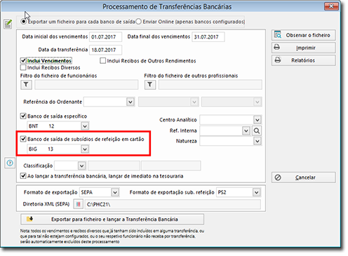This screenshot has width=348, height=256.
Task: Click the employee file filter funnel icon
Action: pos(26,85)
